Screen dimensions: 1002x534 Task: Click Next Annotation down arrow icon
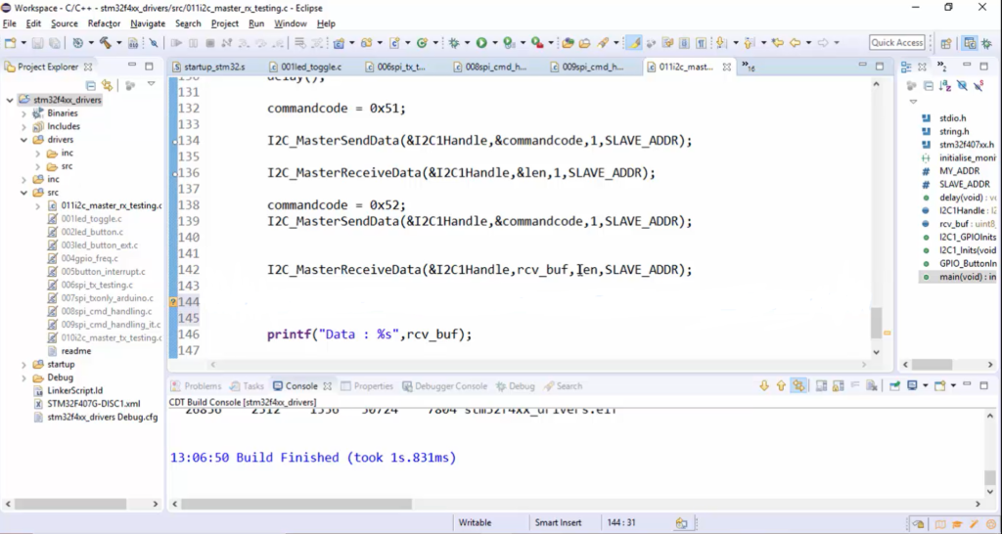(720, 43)
